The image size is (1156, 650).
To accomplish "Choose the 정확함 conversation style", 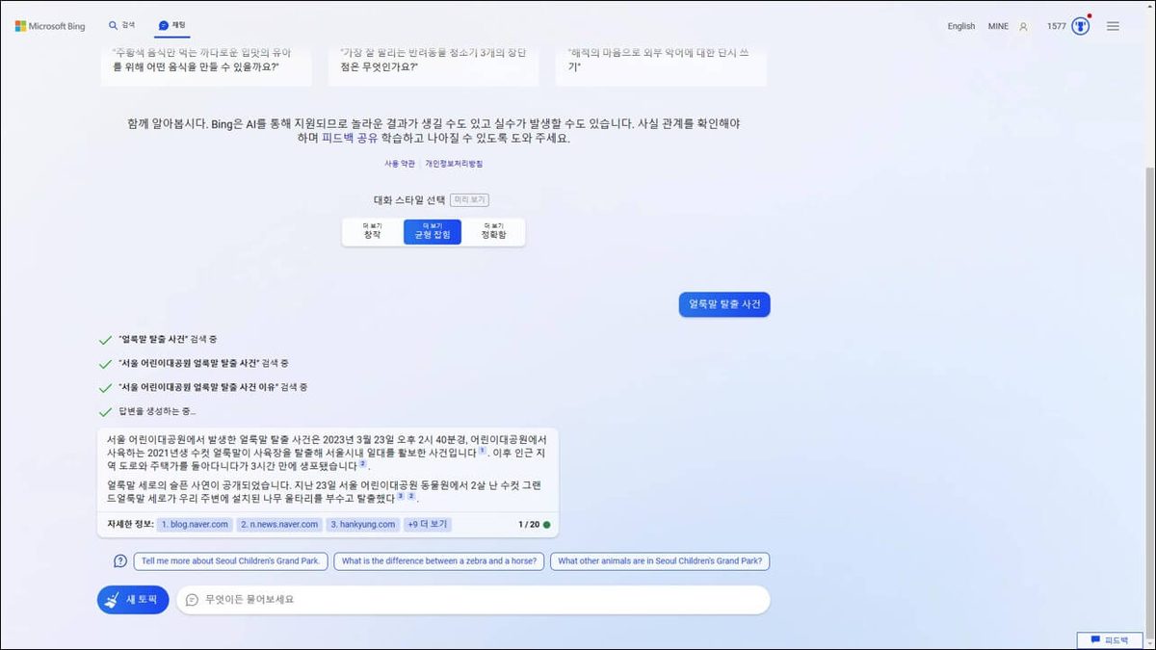I will point(493,231).
